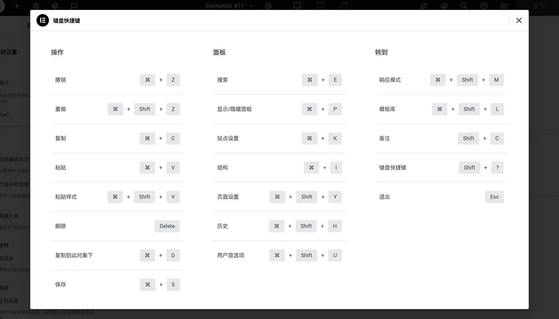Click the Esc key cap under 退出
559x319 pixels.
tap(494, 197)
